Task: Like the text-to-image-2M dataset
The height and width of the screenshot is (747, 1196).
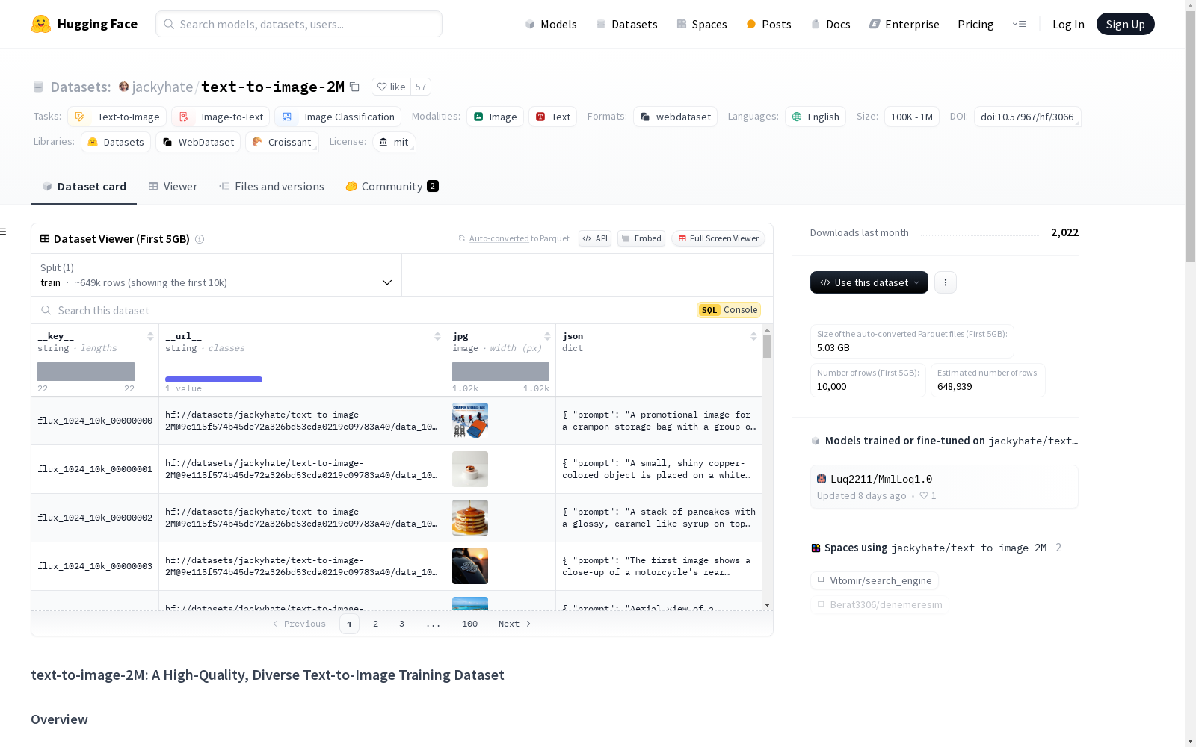Action: (391, 87)
